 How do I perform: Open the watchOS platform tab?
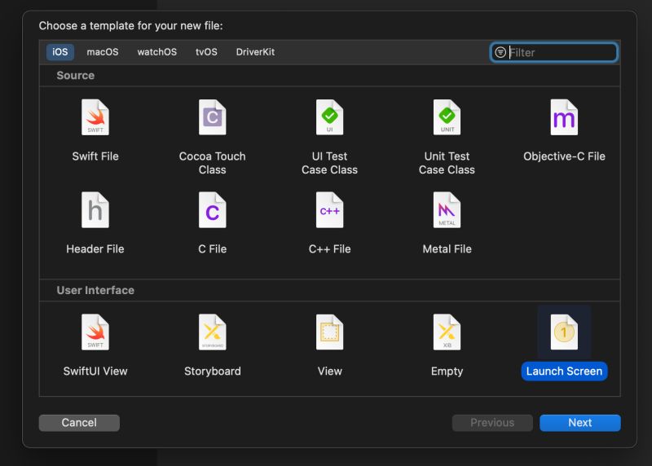157,52
